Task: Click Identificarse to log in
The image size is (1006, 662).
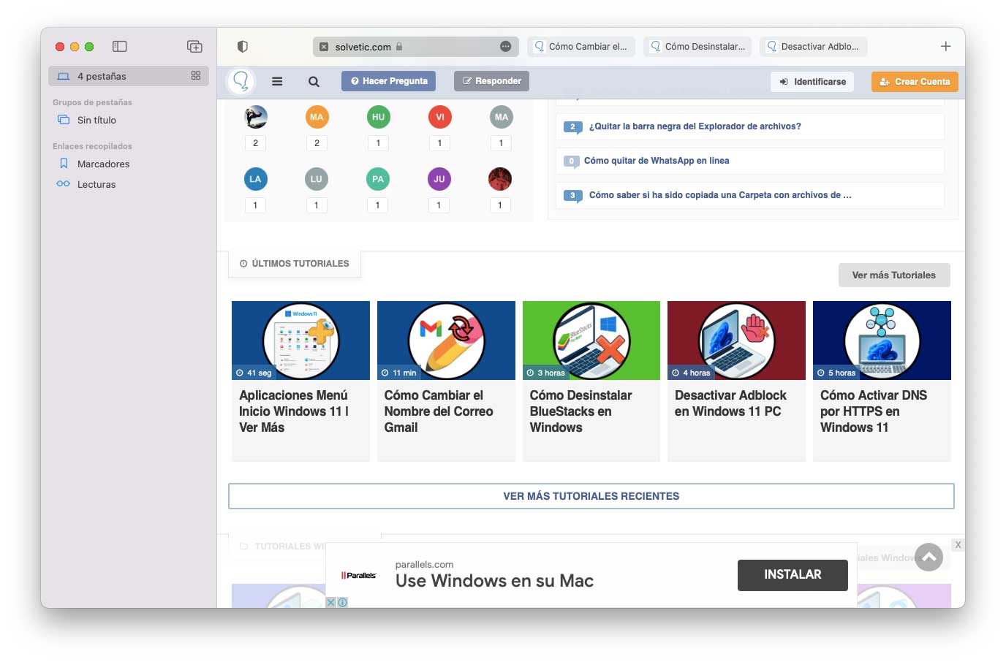Action: pyautogui.click(x=813, y=82)
